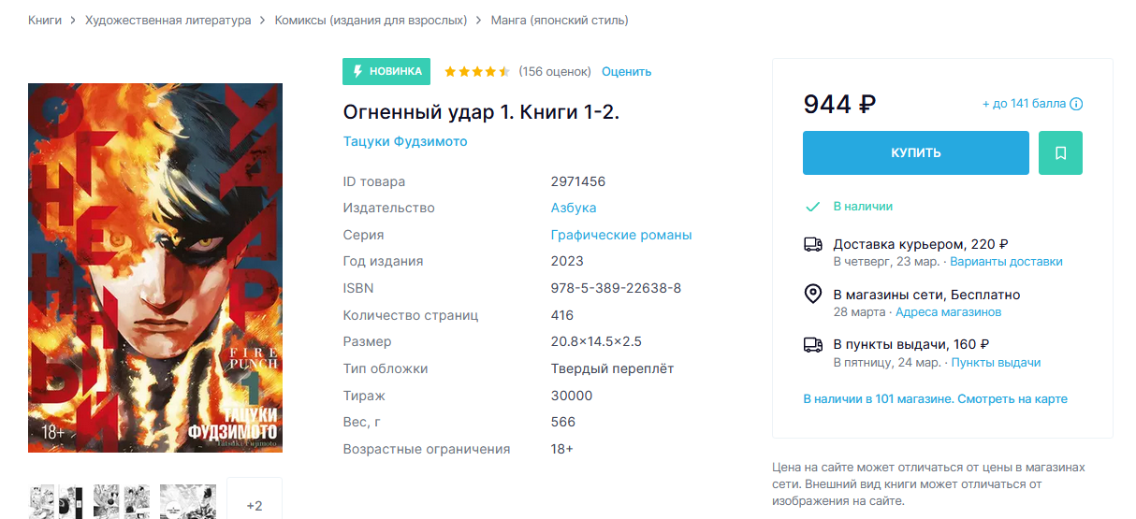Image resolution: width=1136 pixels, height=519 pixels.
Task: Open Графические романы series link
Action: click(x=621, y=235)
